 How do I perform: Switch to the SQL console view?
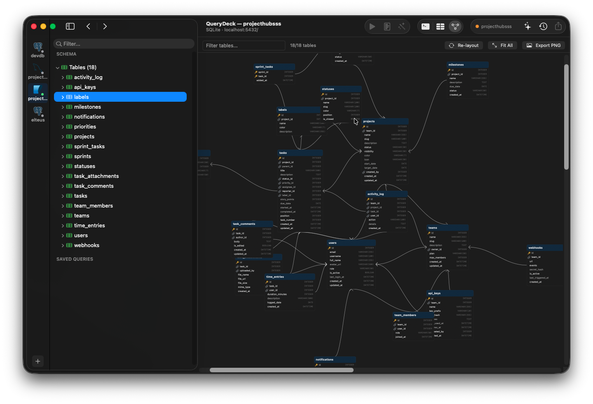pos(426,26)
